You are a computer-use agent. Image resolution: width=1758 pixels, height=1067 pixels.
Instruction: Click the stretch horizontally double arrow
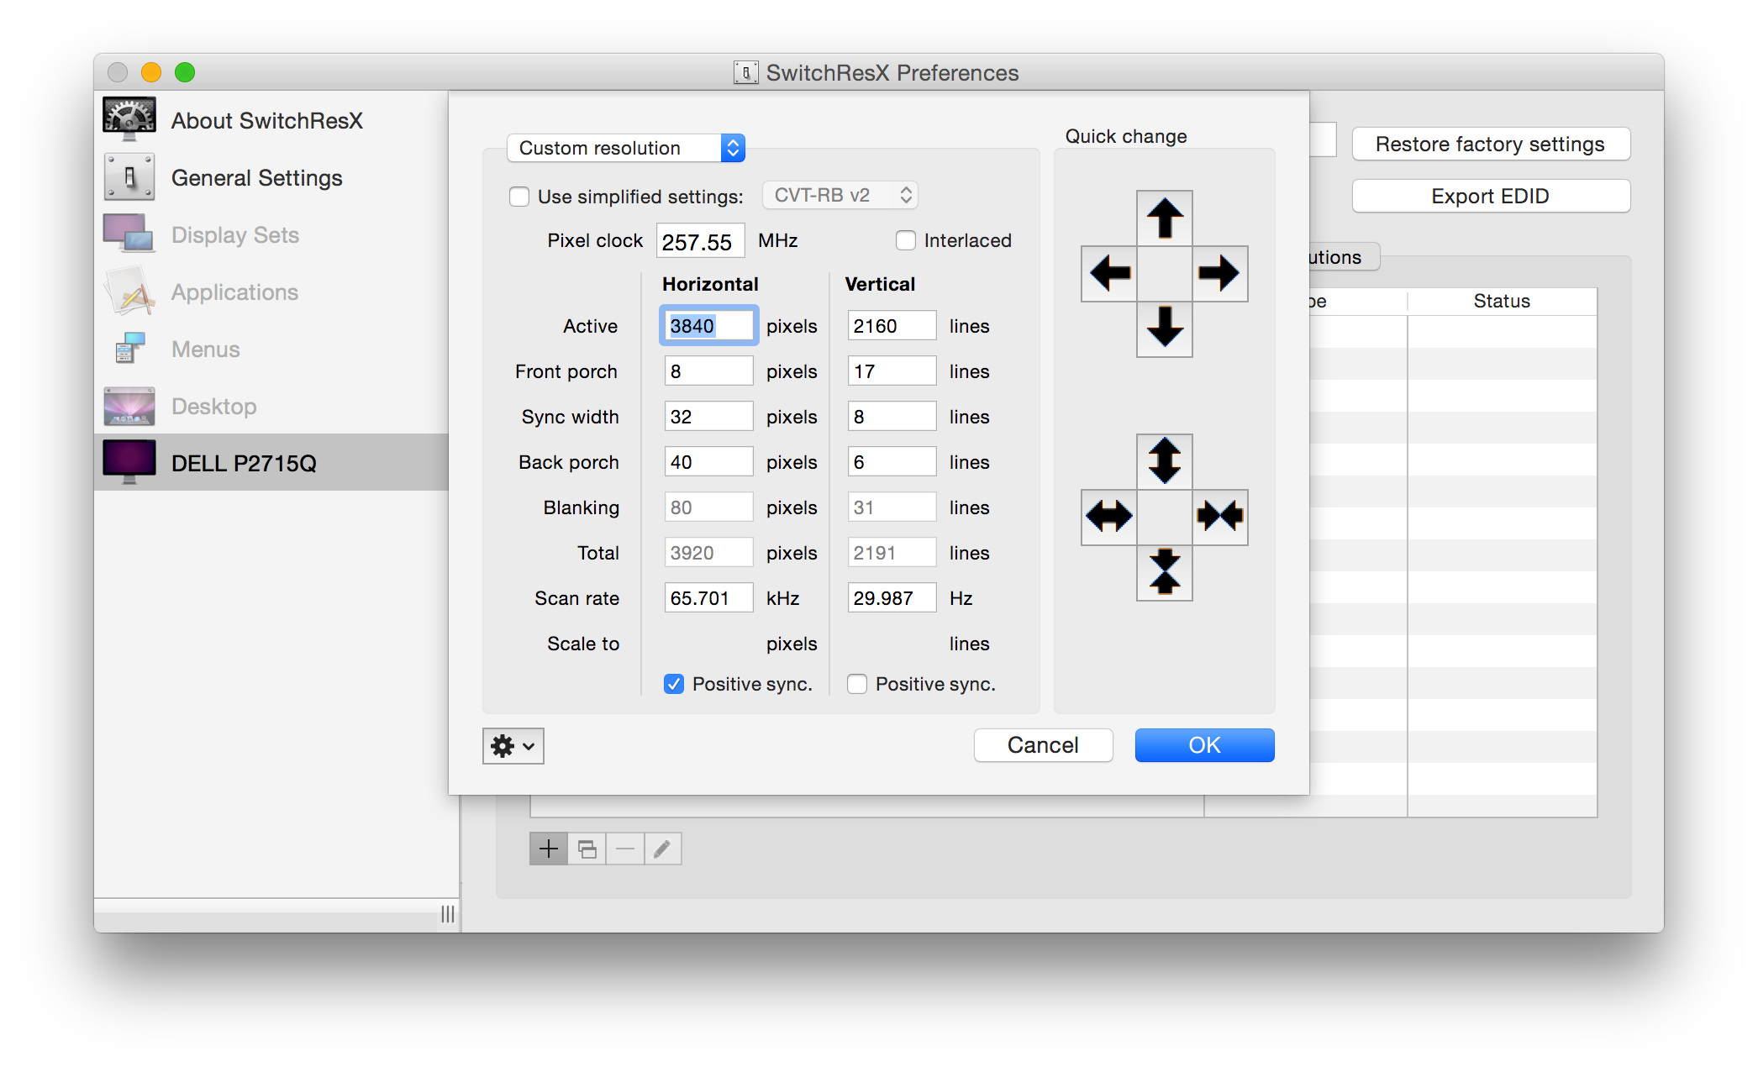pos(1109,517)
